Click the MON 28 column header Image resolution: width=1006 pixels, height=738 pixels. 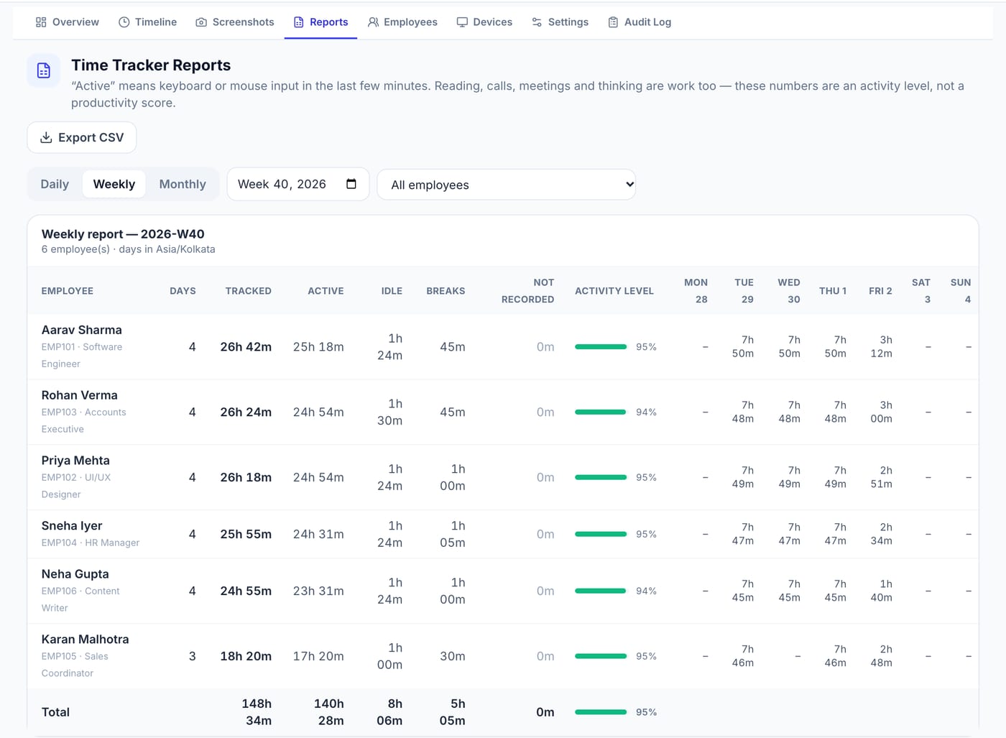696,291
